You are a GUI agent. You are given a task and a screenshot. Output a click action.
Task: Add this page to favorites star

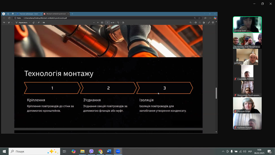point(199,18)
